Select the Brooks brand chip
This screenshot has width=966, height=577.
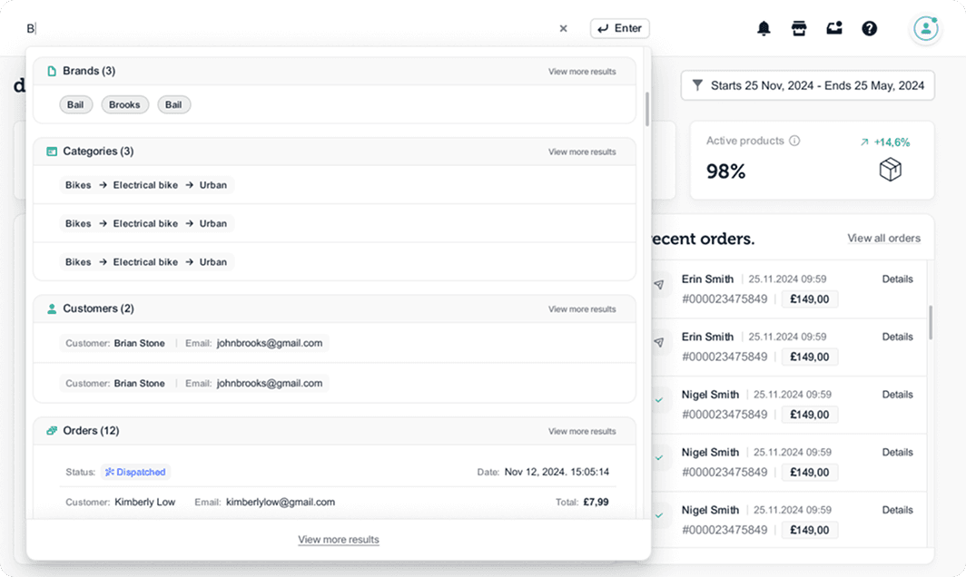point(124,105)
